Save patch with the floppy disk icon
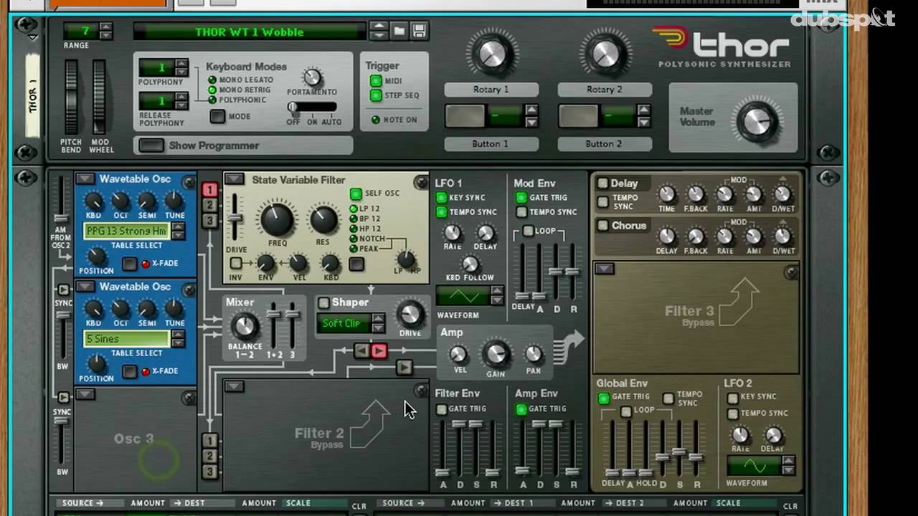 pyautogui.click(x=419, y=31)
